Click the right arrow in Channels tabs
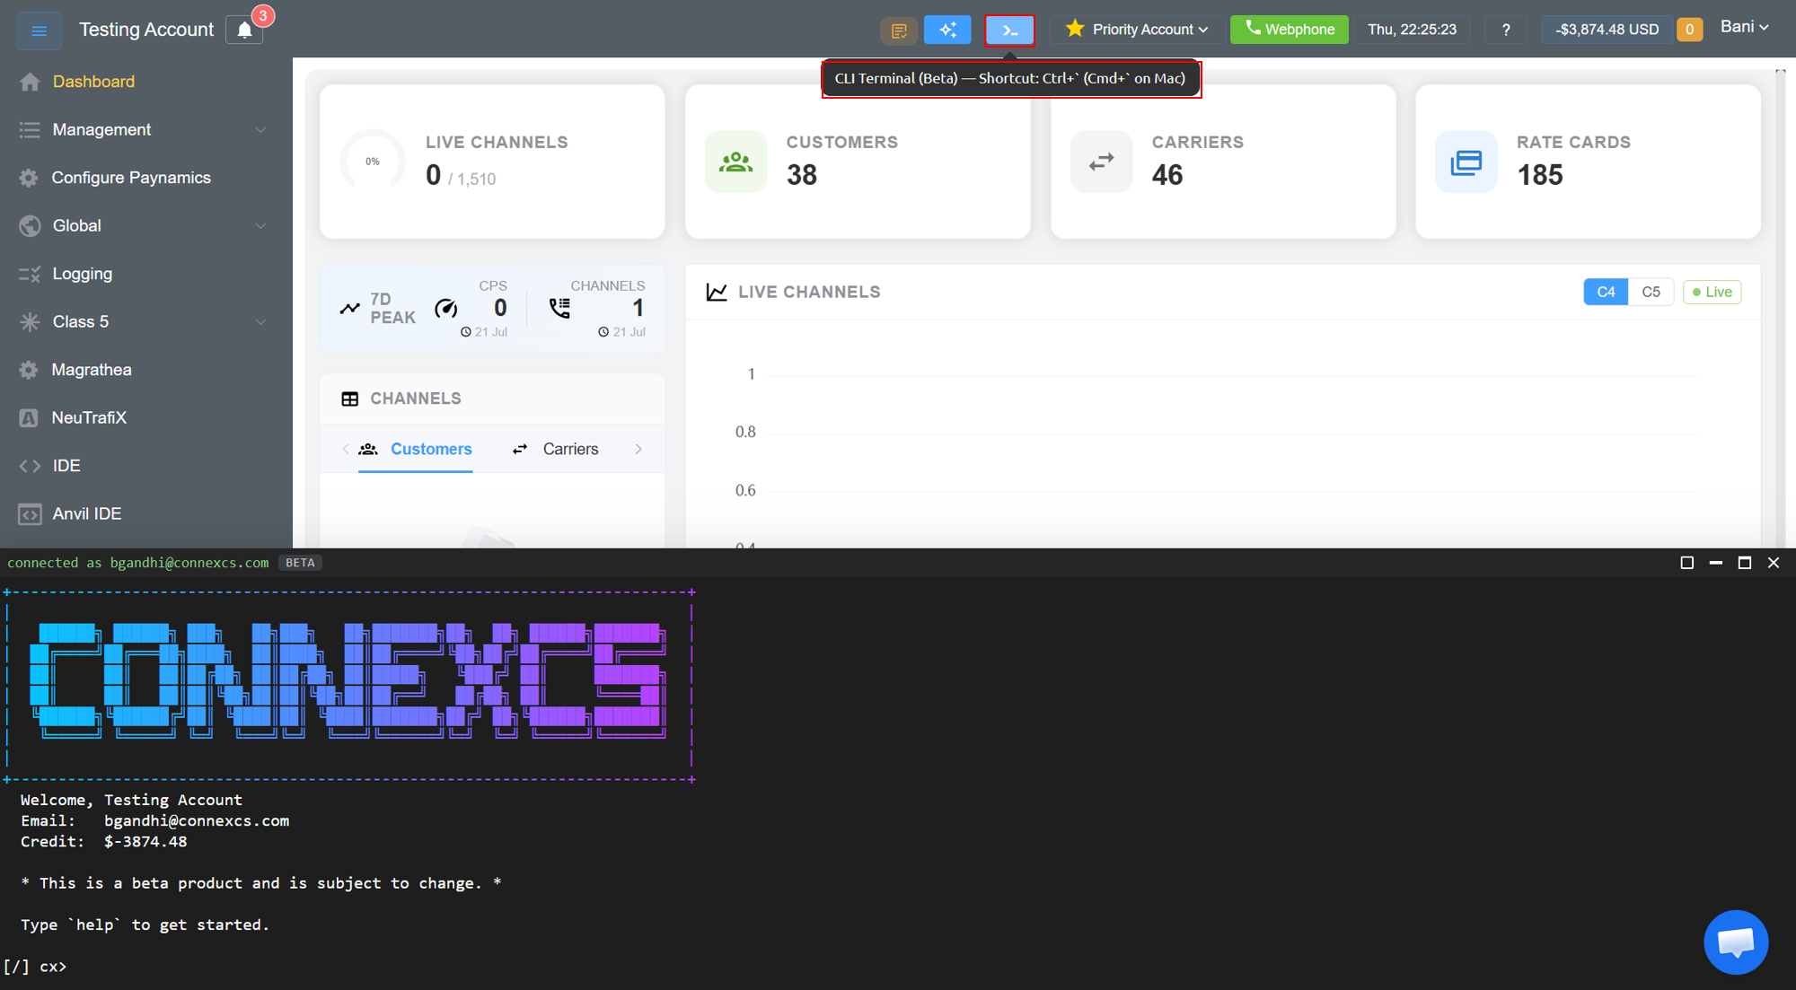1796x990 pixels. (638, 449)
